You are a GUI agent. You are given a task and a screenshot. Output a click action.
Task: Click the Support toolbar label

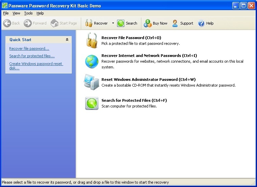[x=187, y=23]
